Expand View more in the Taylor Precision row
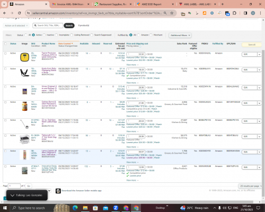 132,65
